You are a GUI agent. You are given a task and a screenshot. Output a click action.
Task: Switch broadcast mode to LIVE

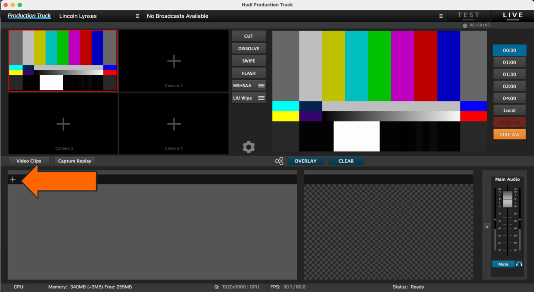click(512, 15)
